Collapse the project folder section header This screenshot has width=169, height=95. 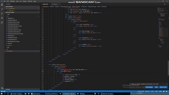point(22,12)
